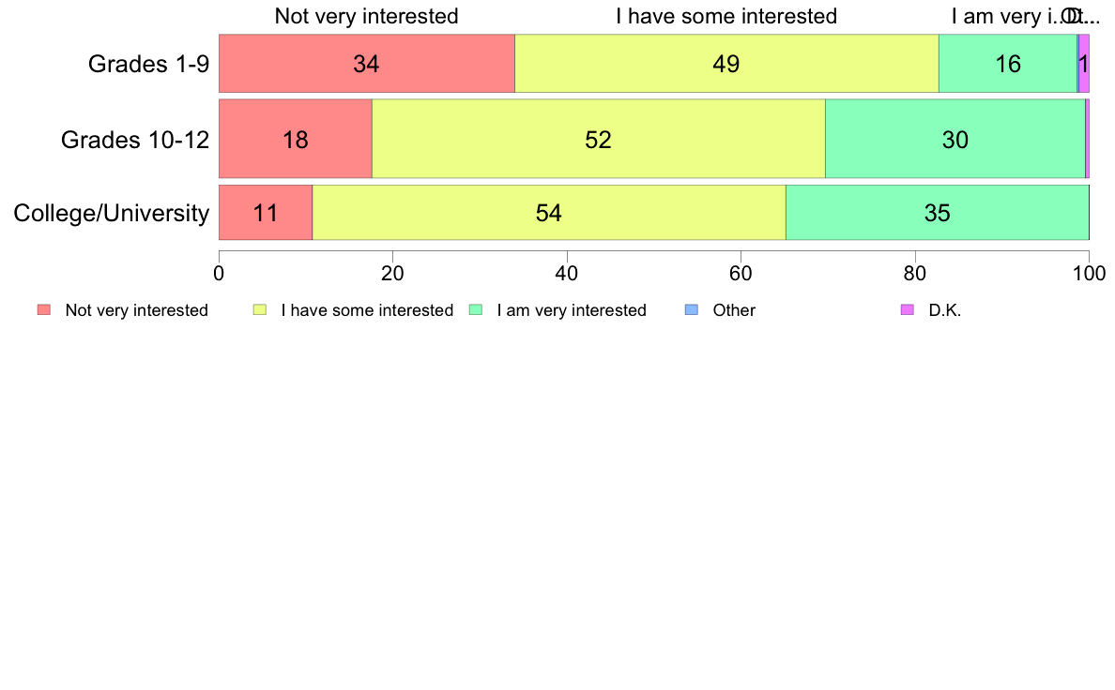Viewport: 1115px width, 690px height.
Task: Select the College/University green segment labeled 35
Action: pyautogui.click(x=938, y=213)
